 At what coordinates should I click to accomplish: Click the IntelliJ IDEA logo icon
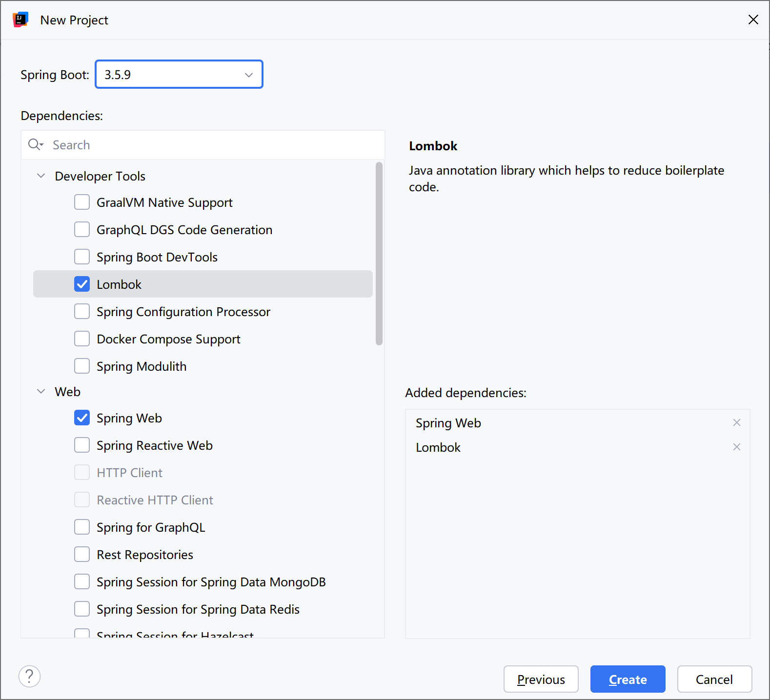tap(20, 20)
